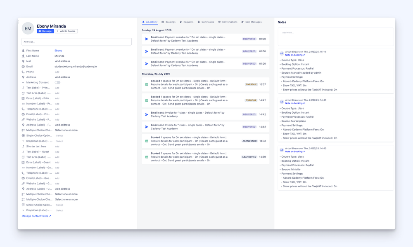Image resolution: width=413 pixels, height=247 pixels.
Task: Click the Bookings calendar icon in activity tabs
Action: [163, 22]
